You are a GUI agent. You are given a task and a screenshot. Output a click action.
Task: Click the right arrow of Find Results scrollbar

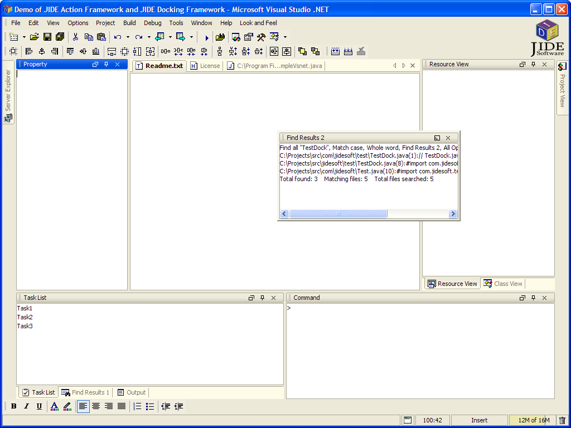453,213
